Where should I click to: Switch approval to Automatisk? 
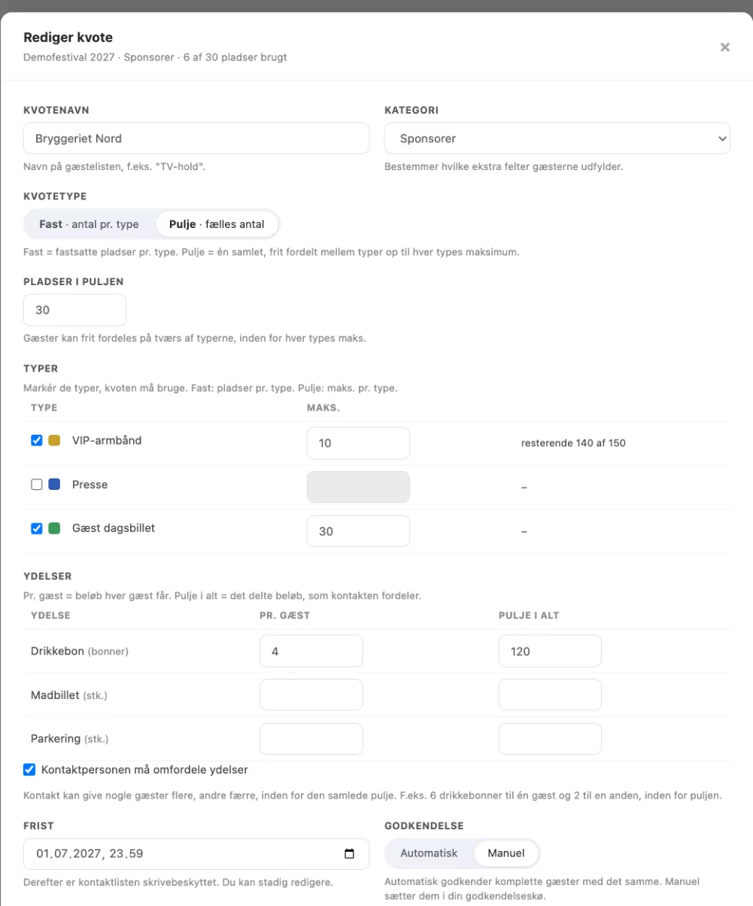pos(429,854)
